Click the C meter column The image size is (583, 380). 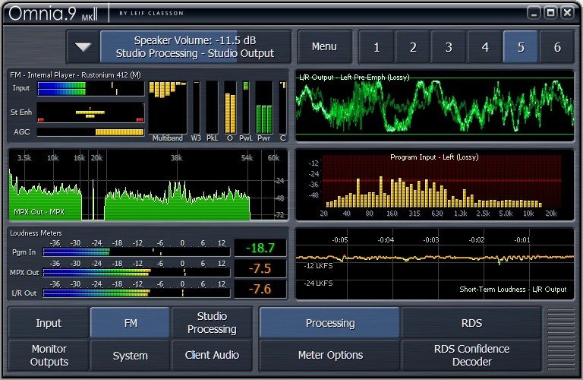point(282,108)
